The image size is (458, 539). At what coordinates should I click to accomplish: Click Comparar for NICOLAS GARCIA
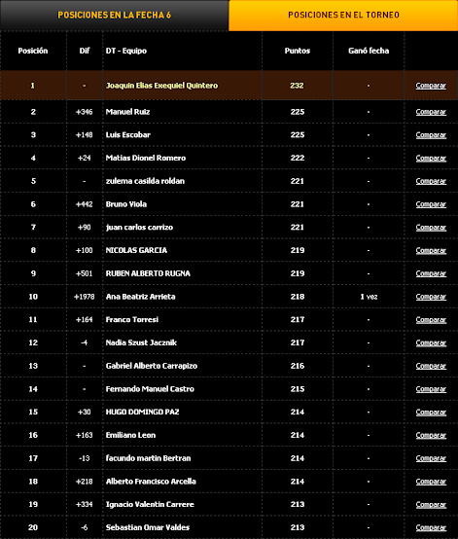(x=431, y=251)
